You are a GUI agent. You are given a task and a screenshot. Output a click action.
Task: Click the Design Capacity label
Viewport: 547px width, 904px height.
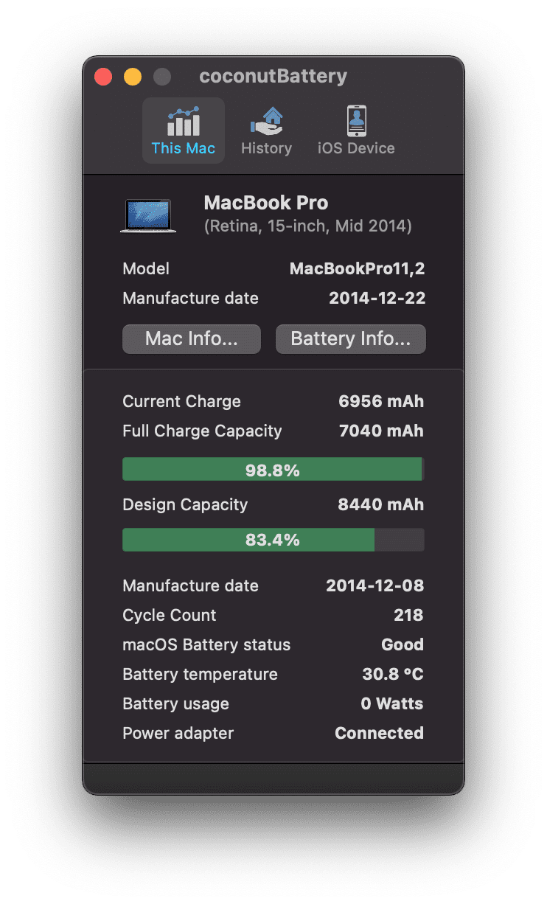pyautogui.click(x=185, y=505)
